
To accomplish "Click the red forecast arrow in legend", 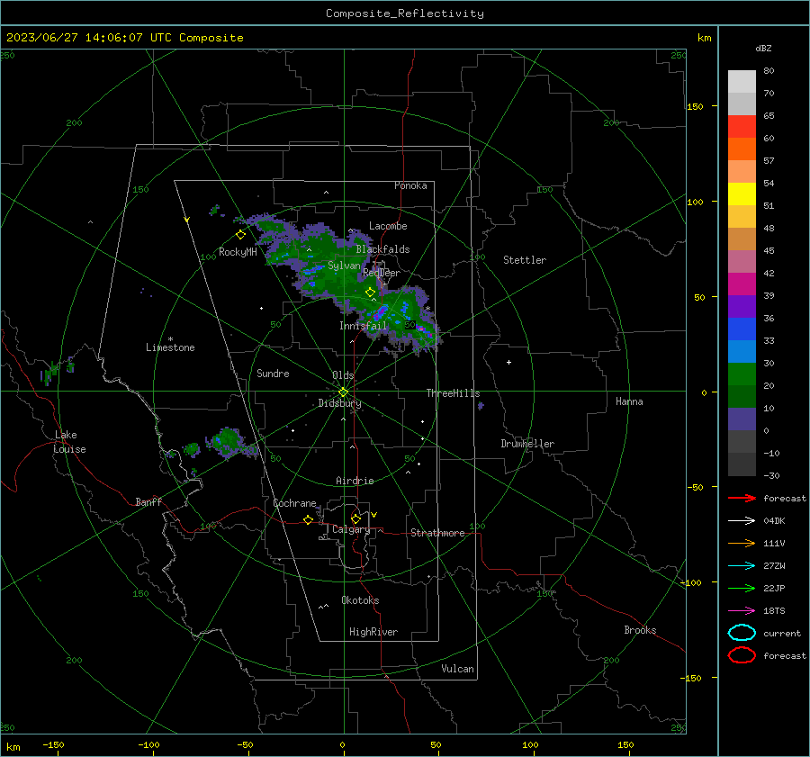I will coord(742,498).
